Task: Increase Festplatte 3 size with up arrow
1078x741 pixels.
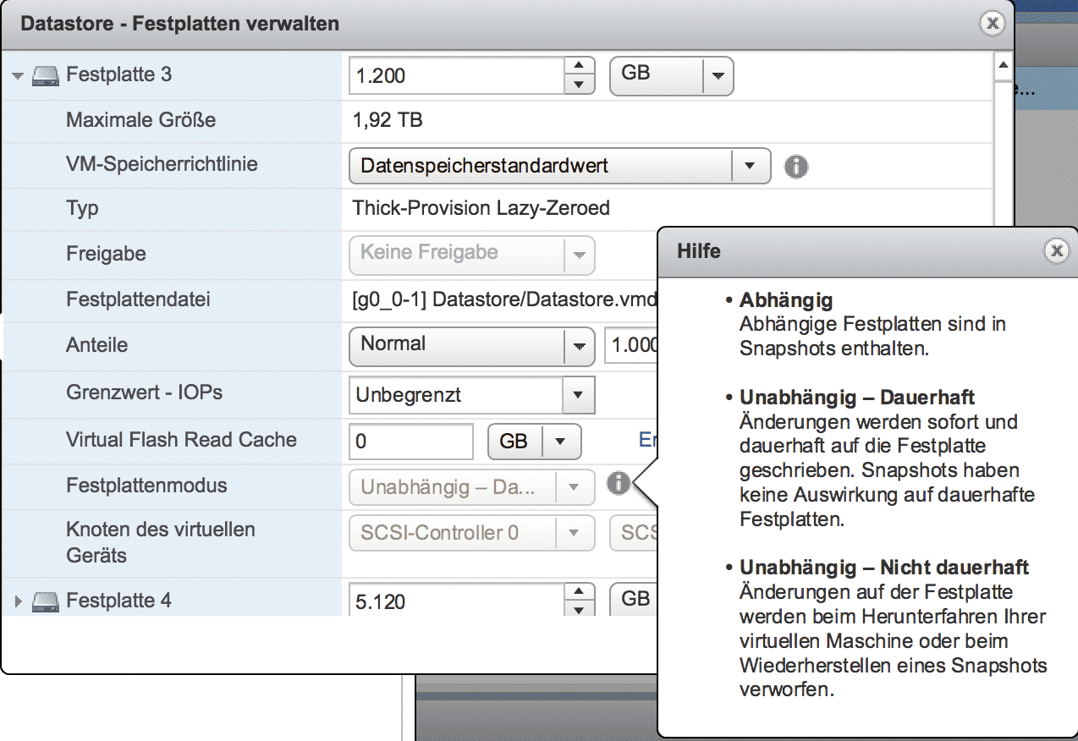Action: (x=579, y=67)
